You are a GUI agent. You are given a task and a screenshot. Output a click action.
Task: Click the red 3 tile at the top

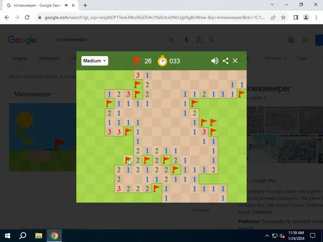[x=138, y=75]
